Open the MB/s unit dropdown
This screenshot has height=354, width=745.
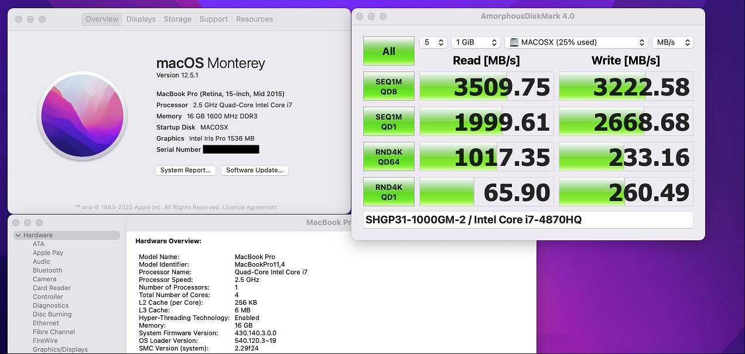pos(672,42)
